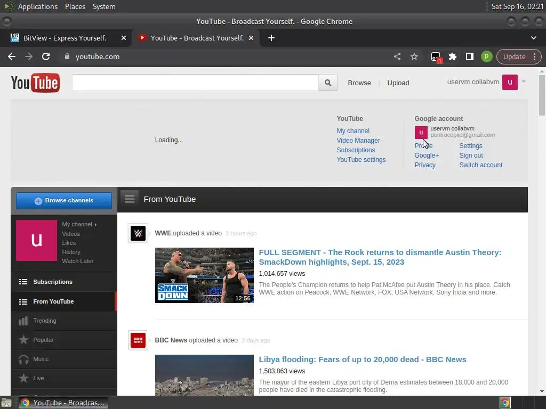
Task: Open Video Manager link
Action: coord(358,141)
